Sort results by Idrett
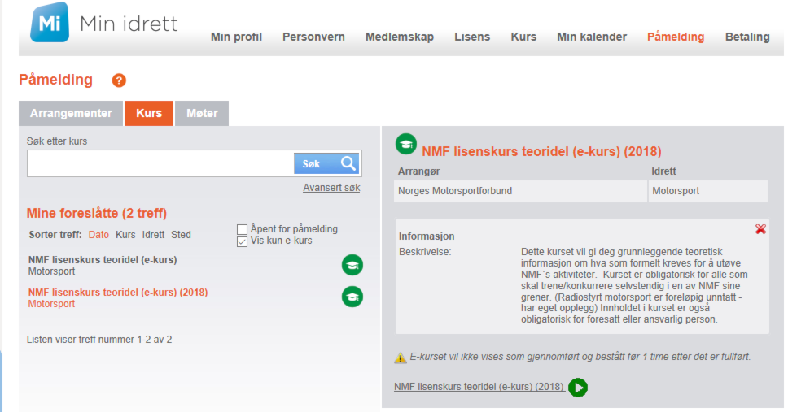The image size is (788, 412). [x=153, y=234]
